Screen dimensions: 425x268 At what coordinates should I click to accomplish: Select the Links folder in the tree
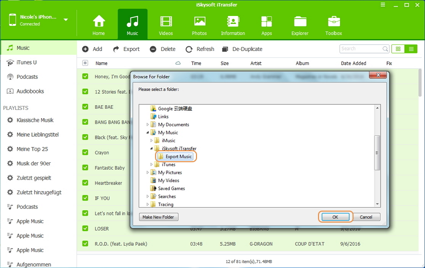[159, 117]
